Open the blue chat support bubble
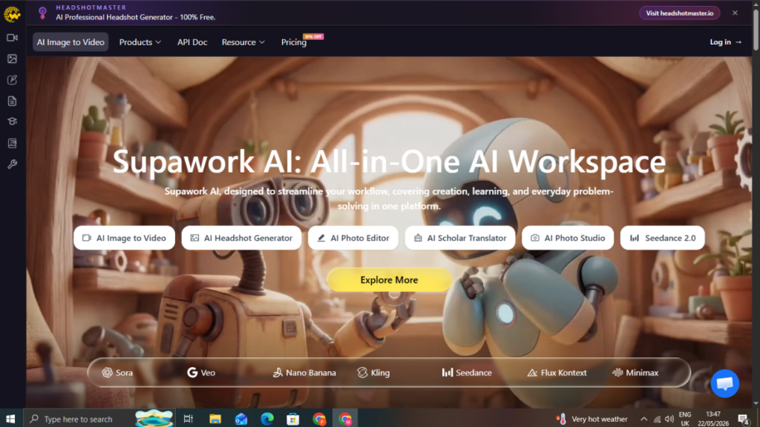The image size is (760, 427). (x=724, y=383)
